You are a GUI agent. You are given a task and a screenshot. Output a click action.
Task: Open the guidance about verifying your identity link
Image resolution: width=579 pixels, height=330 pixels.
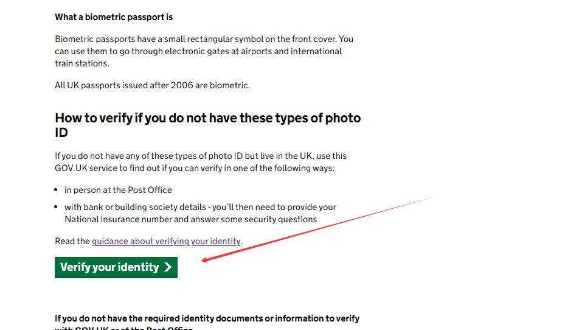pyautogui.click(x=166, y=241)
